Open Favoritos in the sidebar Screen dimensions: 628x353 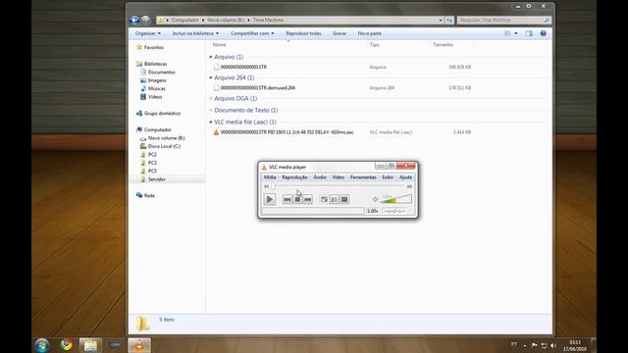tap(154, 47)
